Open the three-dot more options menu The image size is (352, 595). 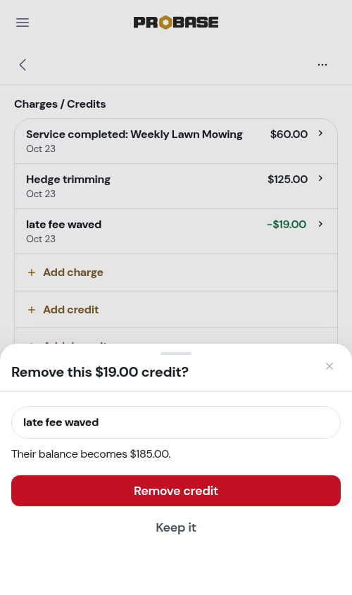[x=322, y=65]
